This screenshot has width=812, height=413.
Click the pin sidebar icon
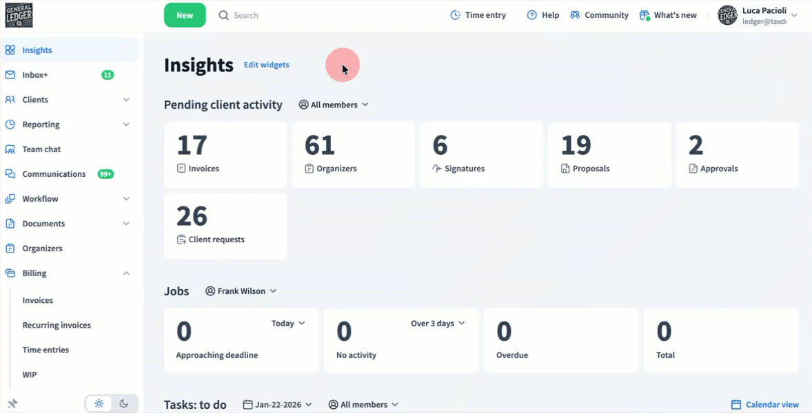(x=12, y=404)
